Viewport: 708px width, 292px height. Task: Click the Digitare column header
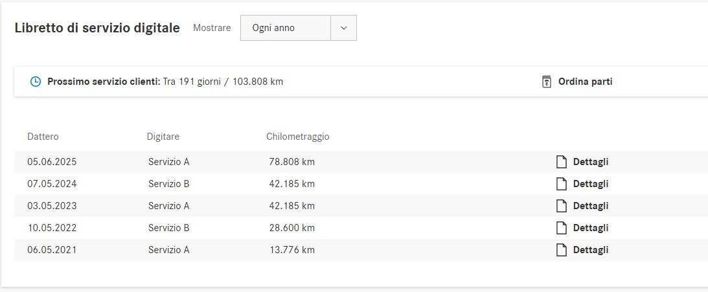pos(163,137)
